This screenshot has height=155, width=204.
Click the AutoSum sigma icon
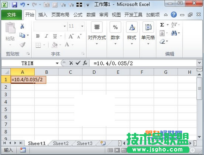point(162,25)
